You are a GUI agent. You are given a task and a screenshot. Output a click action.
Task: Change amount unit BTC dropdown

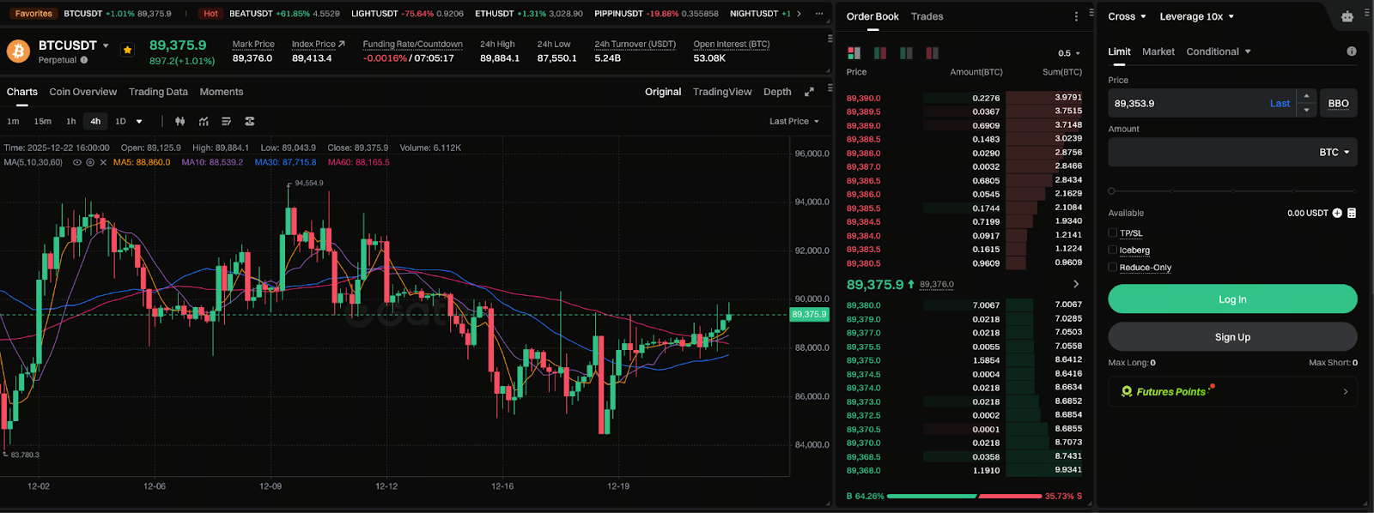click(1334, 152)
